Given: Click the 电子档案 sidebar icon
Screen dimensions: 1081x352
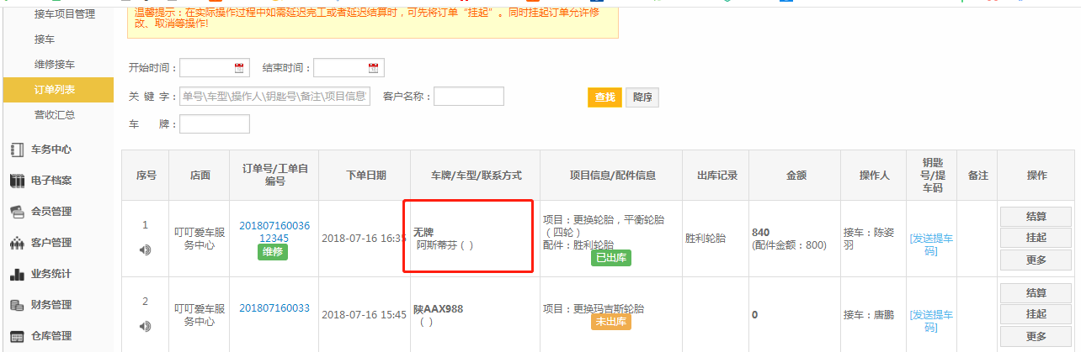Looking at the screenshot, I should (x=16, y=181).
